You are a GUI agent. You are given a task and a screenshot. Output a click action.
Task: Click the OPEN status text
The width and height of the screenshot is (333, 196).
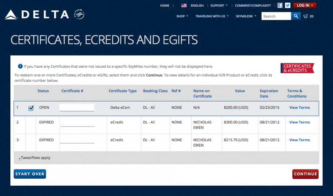tap(44, 108)
